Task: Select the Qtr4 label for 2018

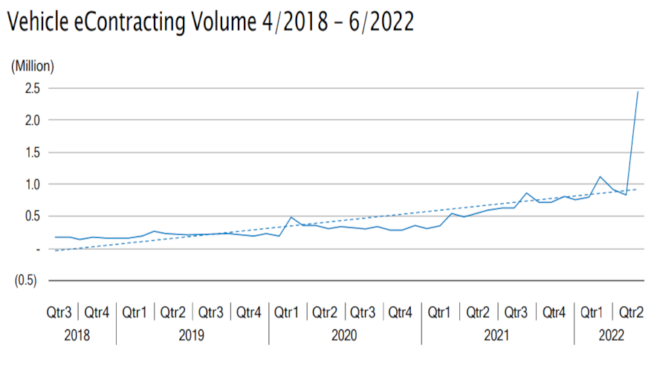Action: point(96,313)
